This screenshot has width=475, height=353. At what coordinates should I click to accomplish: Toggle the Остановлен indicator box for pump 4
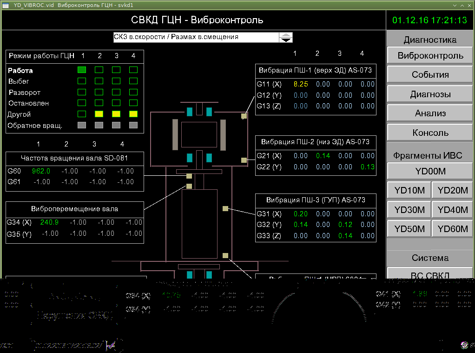133,103
